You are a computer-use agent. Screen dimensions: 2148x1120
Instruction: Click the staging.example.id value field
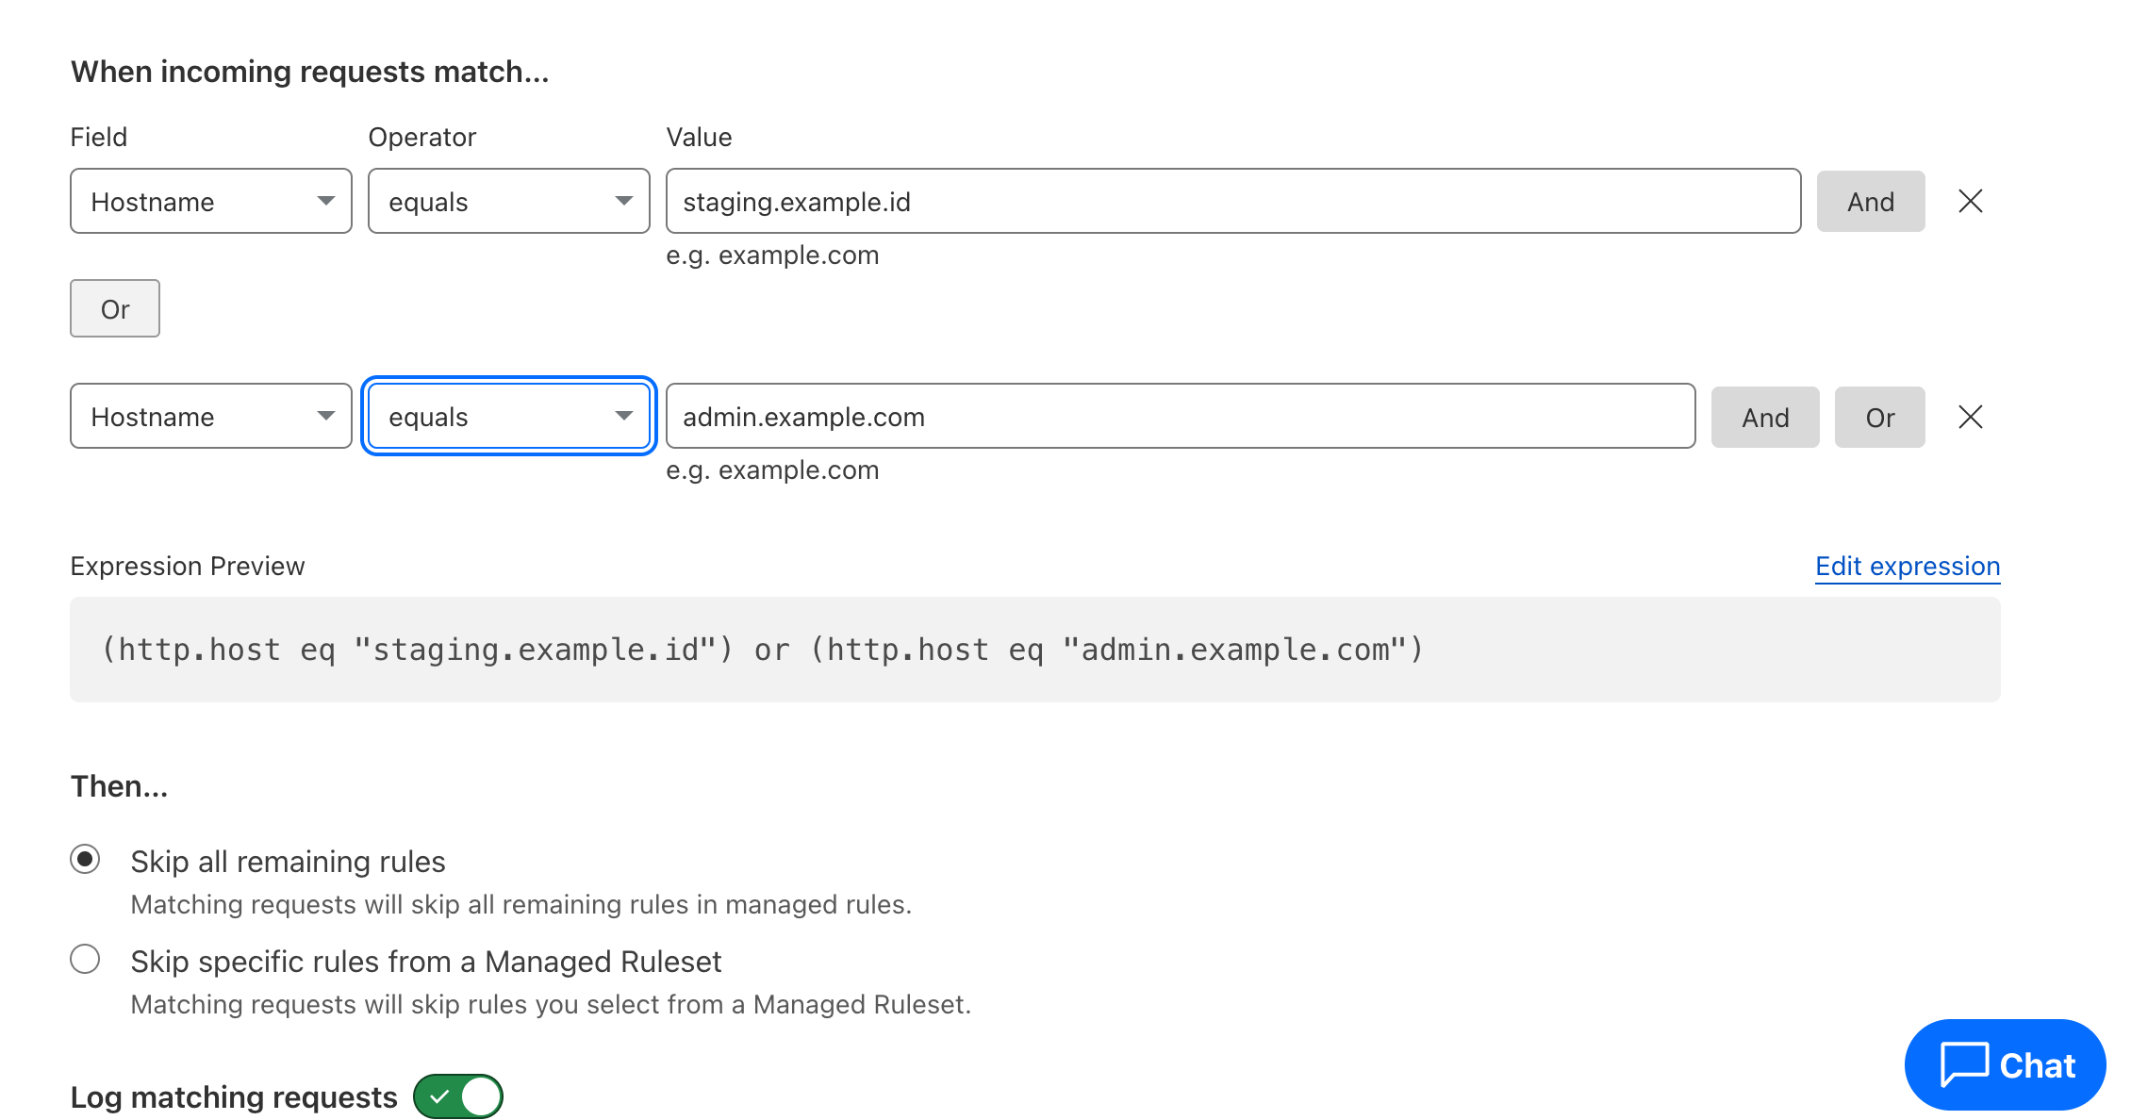tap(1232, 201)
